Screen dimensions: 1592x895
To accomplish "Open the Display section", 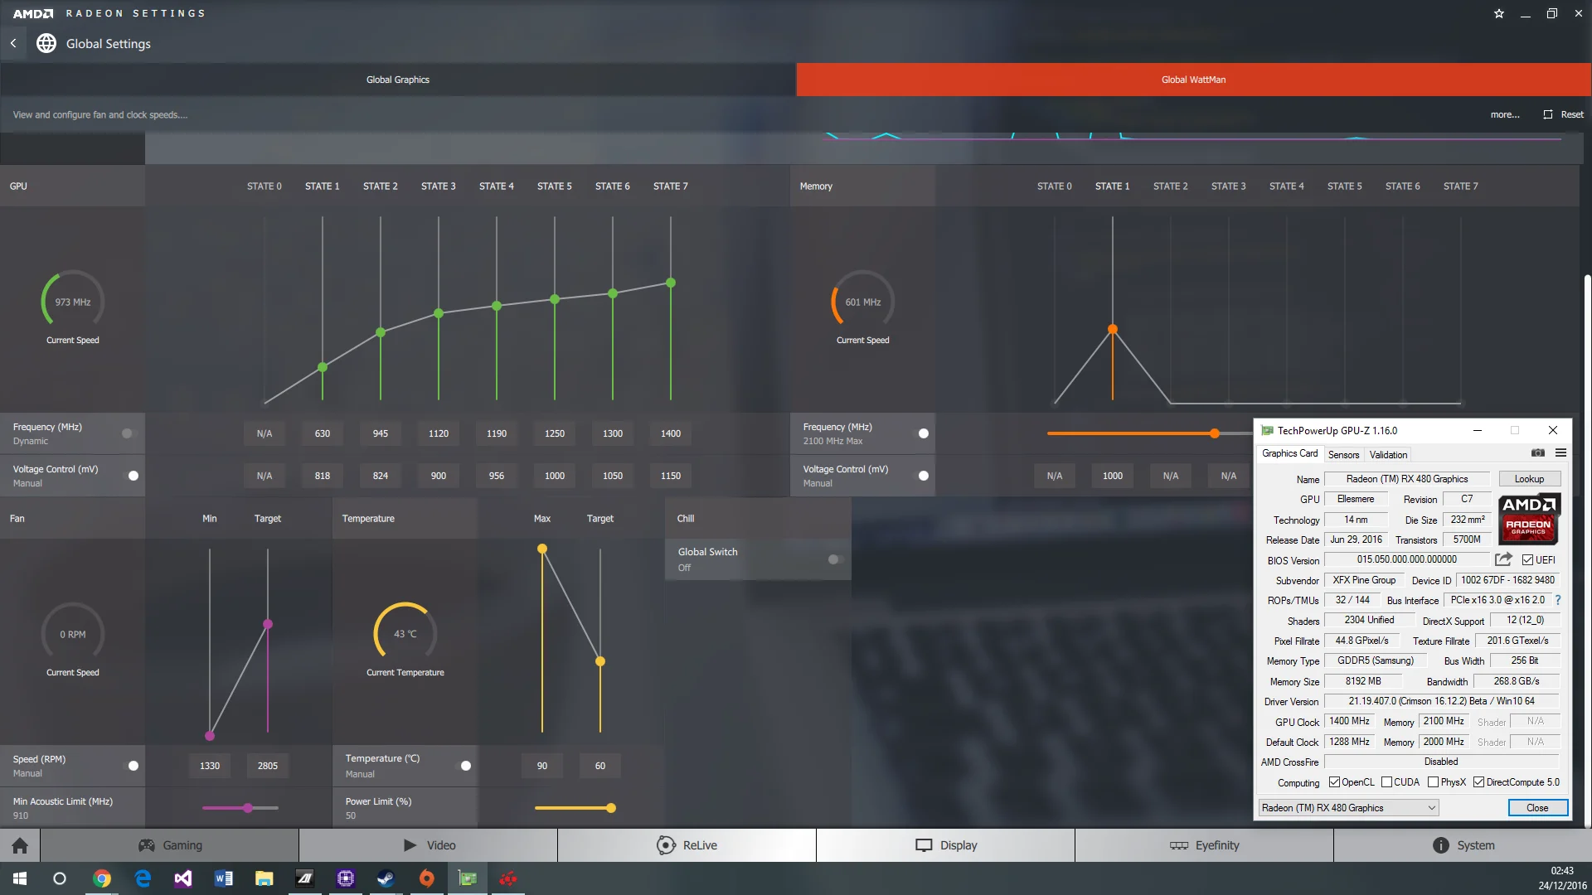I will pos(945,845).
